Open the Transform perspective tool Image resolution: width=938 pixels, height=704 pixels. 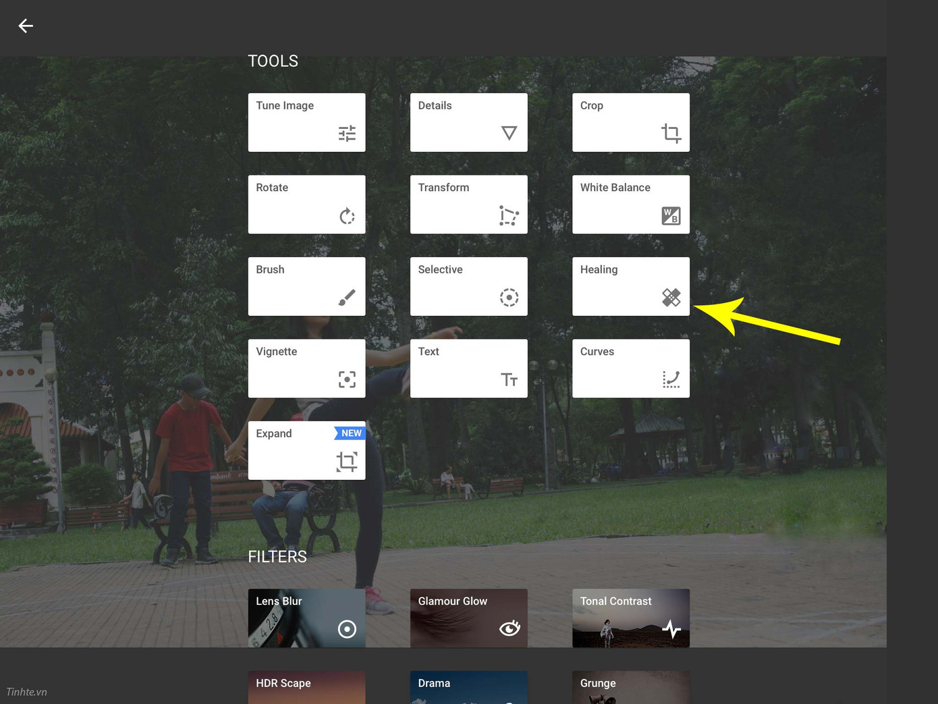(468, 205)
